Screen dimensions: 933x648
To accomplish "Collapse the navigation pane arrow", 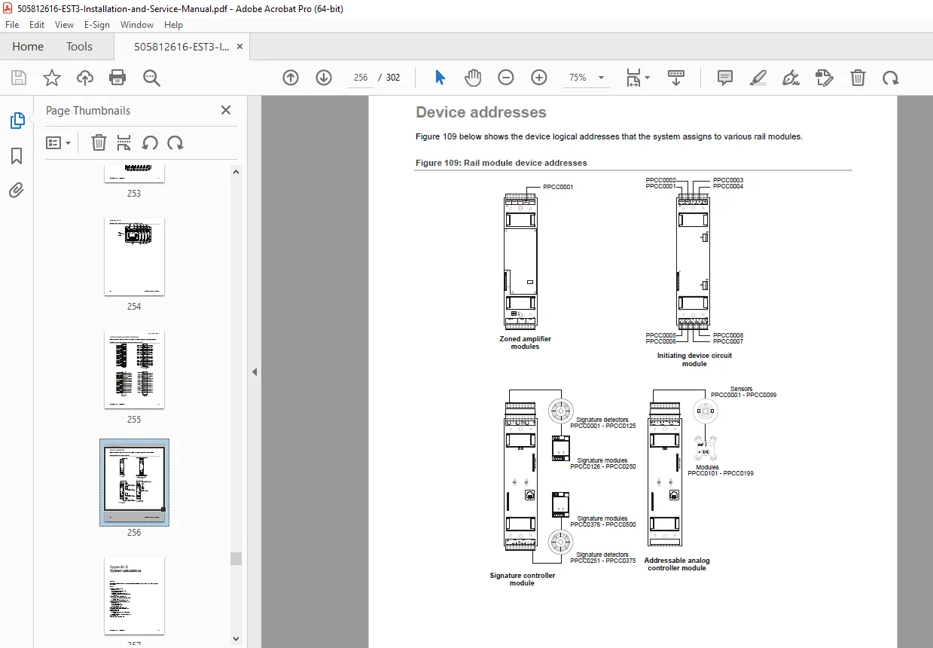I will [255, 371].
